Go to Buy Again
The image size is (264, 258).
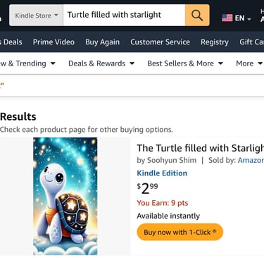(102, 42)
